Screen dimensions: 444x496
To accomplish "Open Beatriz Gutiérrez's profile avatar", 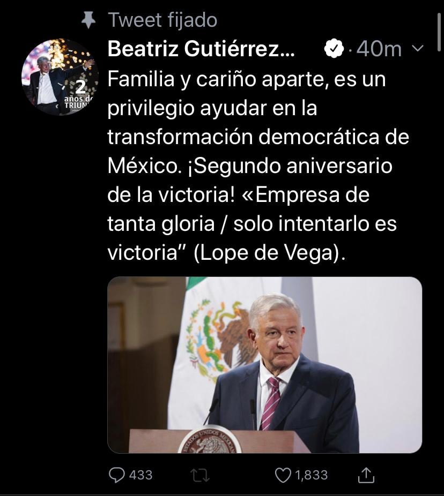I will click(59, 77).
